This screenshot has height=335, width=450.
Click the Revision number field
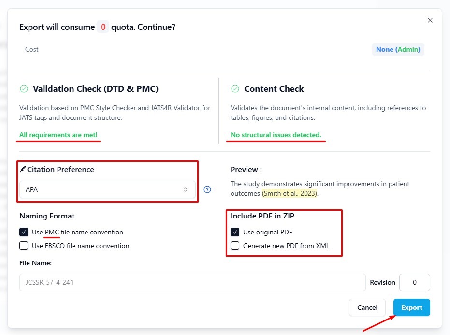(x=414, y=282)
